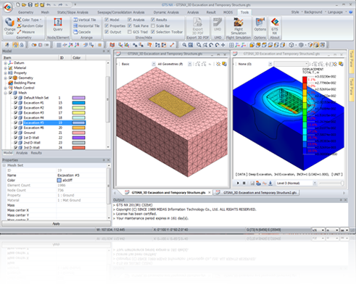Expand the Geometry tree node

5,78
